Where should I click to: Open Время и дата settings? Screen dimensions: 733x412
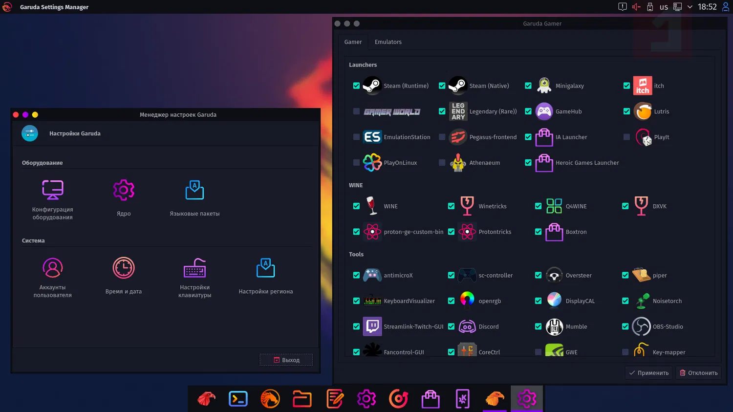coord(124,276)
